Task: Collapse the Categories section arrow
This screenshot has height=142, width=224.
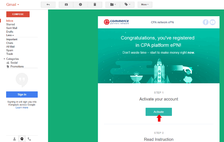Action: point(4,59)
